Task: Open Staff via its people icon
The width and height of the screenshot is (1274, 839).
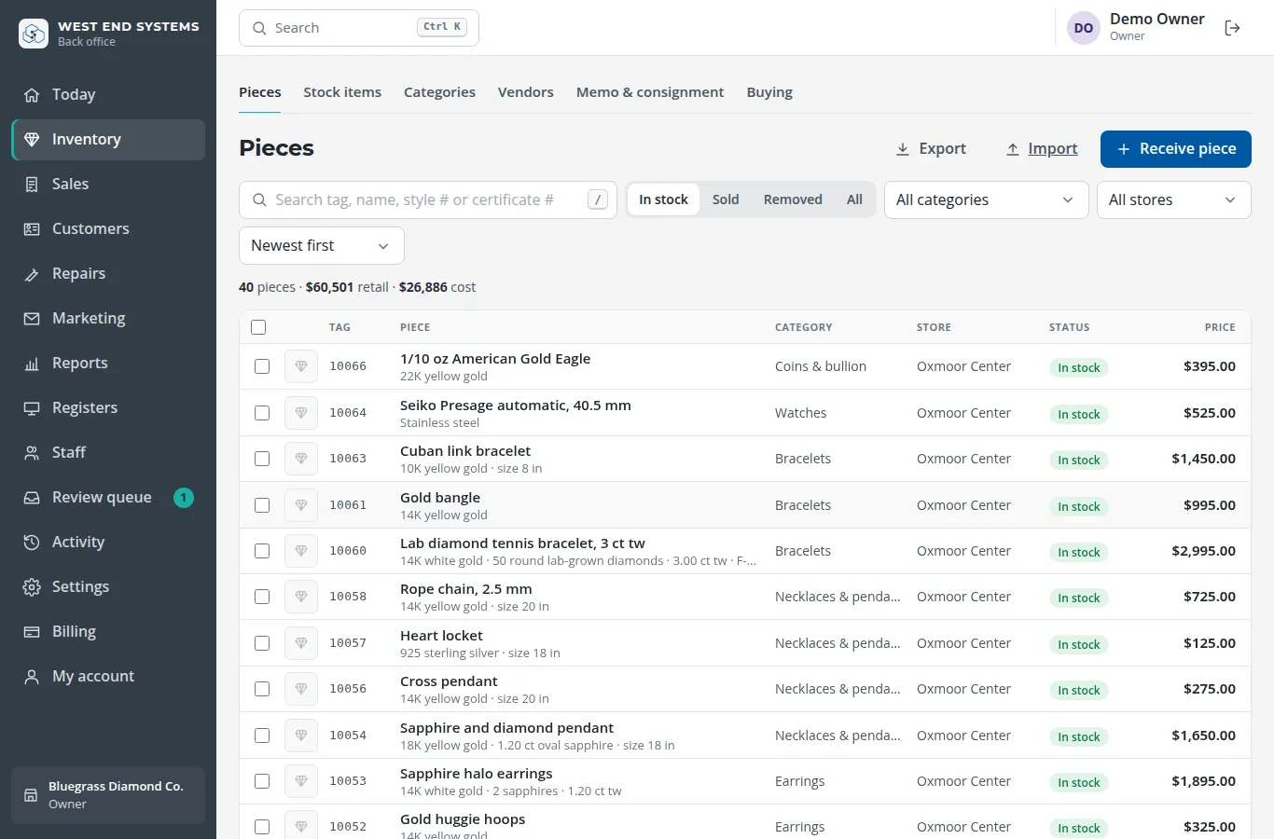Action: (x=32, y=453)
